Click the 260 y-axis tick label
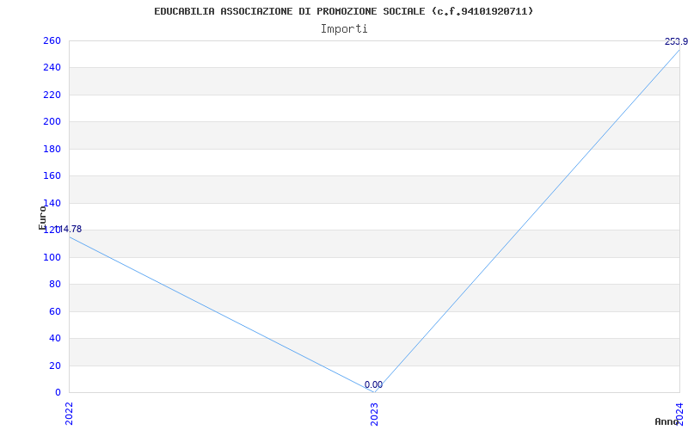Image resolution: width=688 pixels, height=430 pixels. click(x=52, y=40)
